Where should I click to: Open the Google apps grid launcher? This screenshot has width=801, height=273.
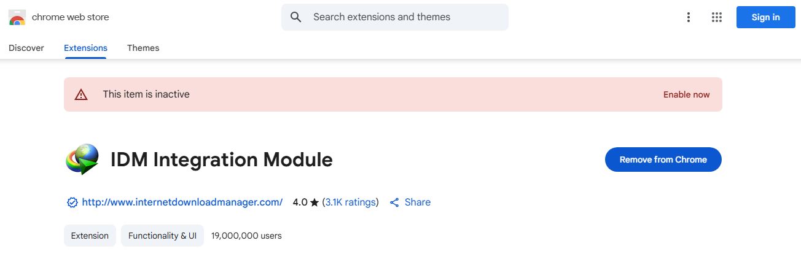pos(716,17)
